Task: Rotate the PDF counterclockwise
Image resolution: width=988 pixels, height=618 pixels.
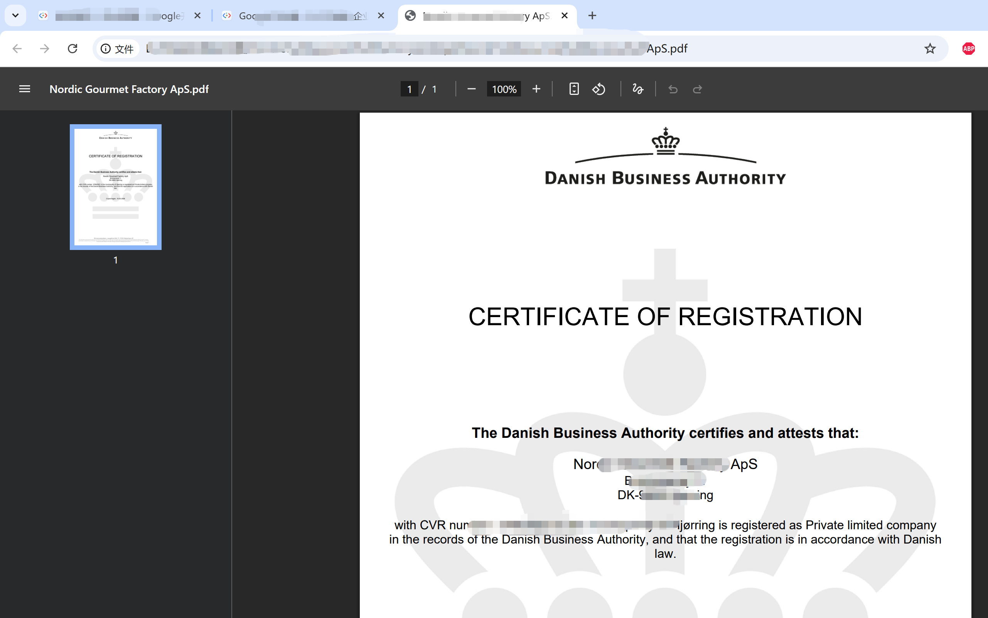Action: 599,89
